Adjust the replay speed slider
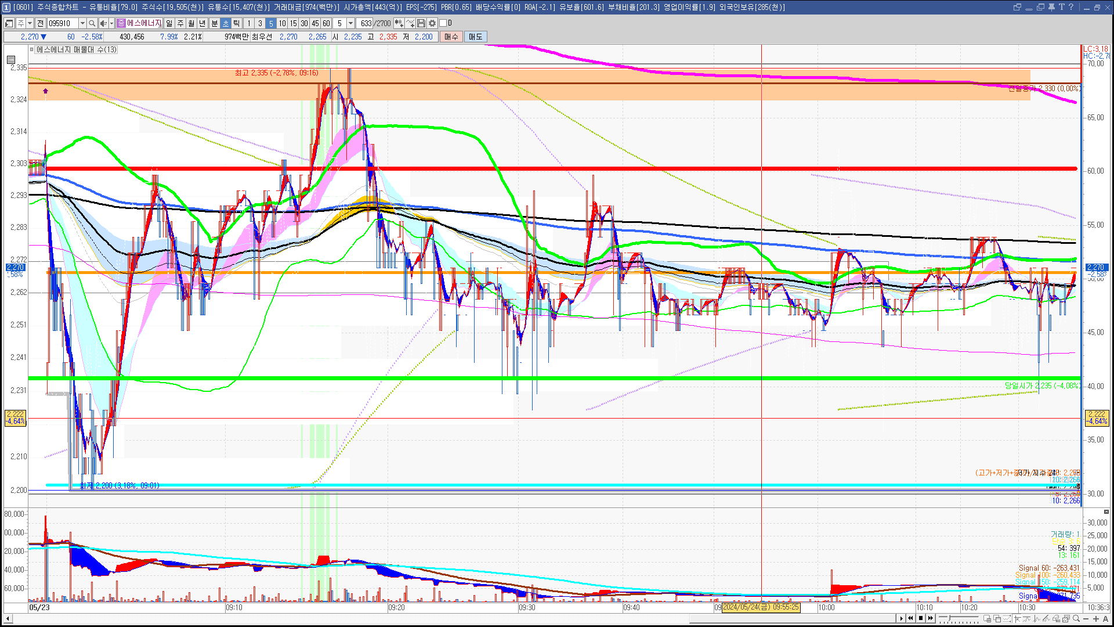This screenshot has height=627, width=1114. click(x=949, y=618)
